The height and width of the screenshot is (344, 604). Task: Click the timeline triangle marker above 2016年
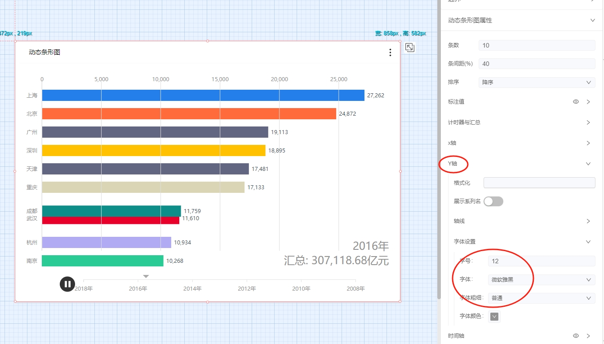pyautogui.click(x=146, y=276)
